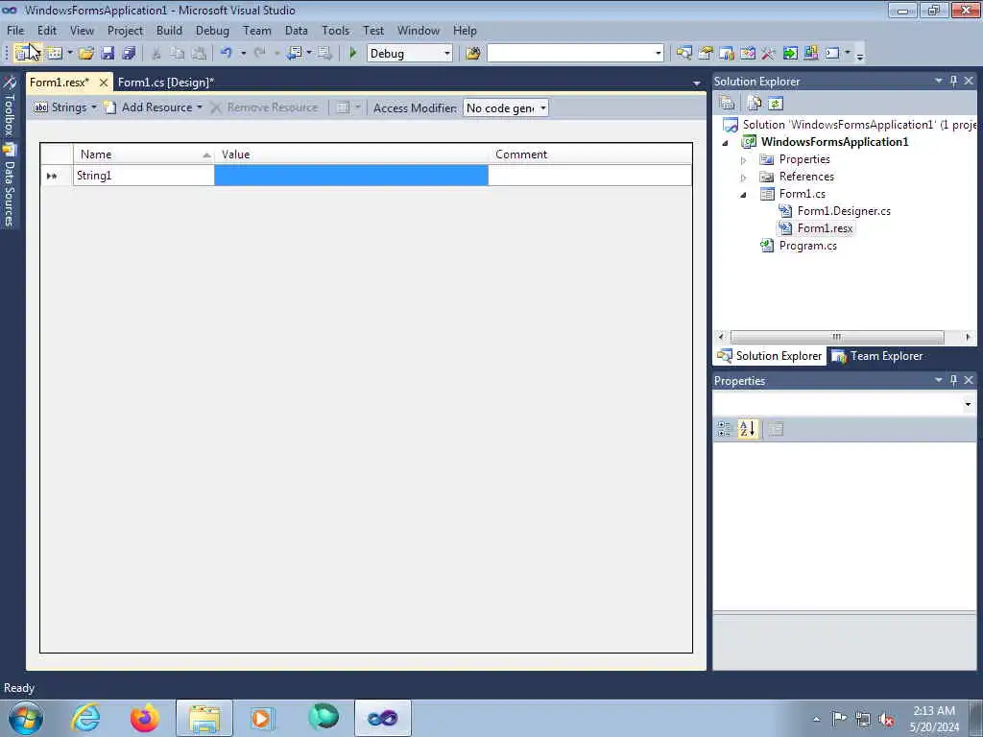Screen dimensions: 983x737
Task: Open the Add New Item dropdown arrow
Action: tap(69, 54)
